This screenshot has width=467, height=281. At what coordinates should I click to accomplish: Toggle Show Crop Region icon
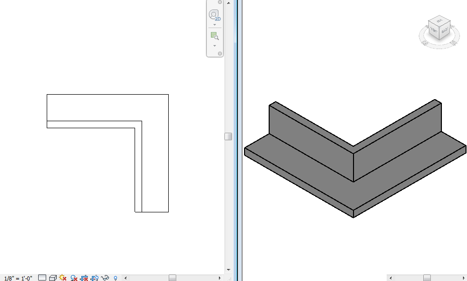pos(94,278)
